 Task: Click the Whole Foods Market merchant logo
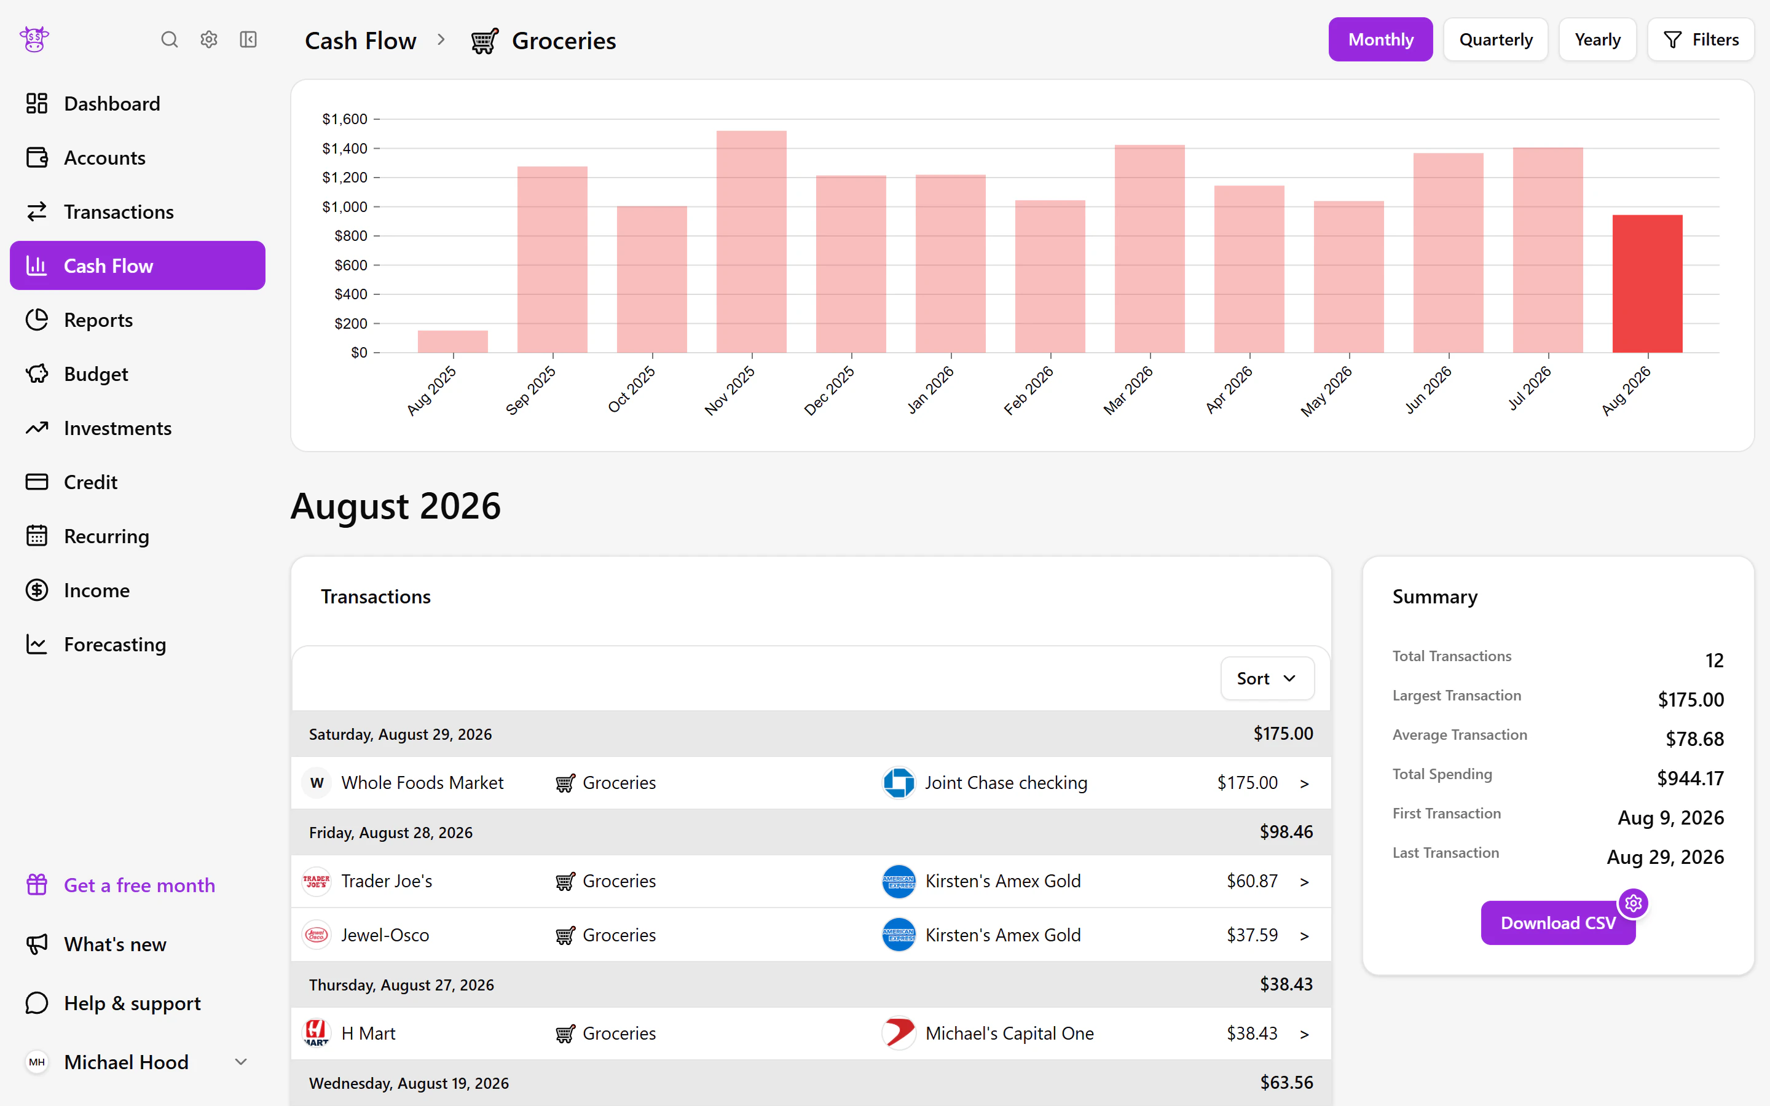point(317,783)
